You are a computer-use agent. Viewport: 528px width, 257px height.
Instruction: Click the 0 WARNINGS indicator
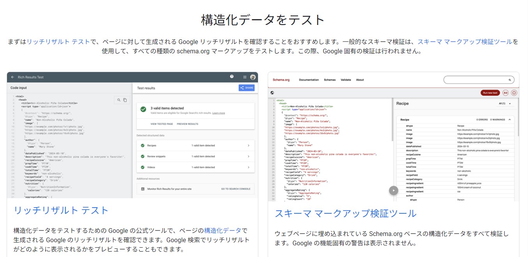pyautogui.click(x=498, y=120)
